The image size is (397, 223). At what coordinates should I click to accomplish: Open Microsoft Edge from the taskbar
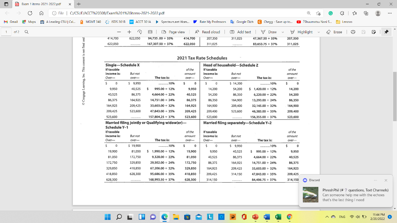tap(165, 217)
